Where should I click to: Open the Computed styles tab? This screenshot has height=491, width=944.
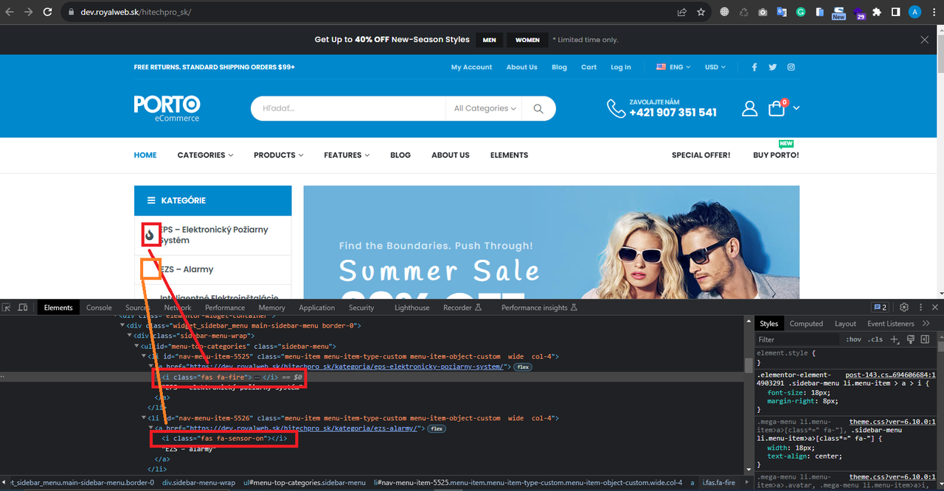point(806,323)
